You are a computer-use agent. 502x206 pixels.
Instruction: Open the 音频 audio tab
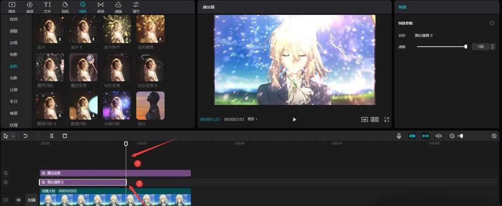click(x=29, y=7)
